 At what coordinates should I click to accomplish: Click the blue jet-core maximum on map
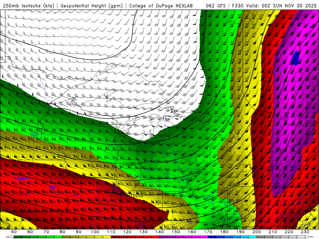295,58
